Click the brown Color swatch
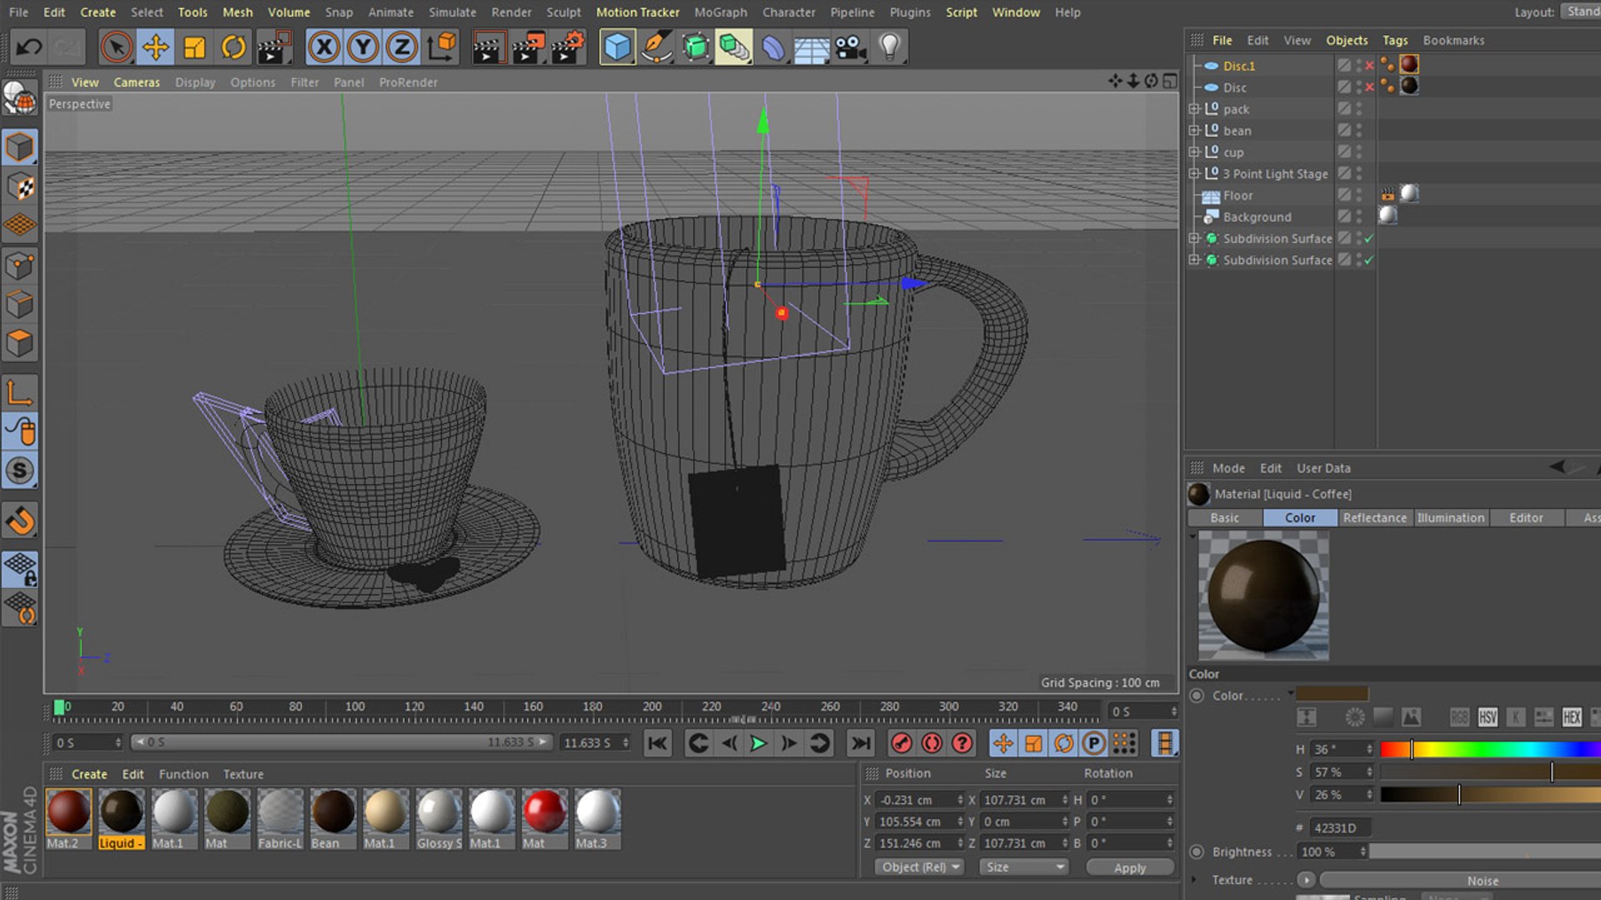Viewport: 1601px width, 900px height. pyautogui.click(x=1332, y=694)
